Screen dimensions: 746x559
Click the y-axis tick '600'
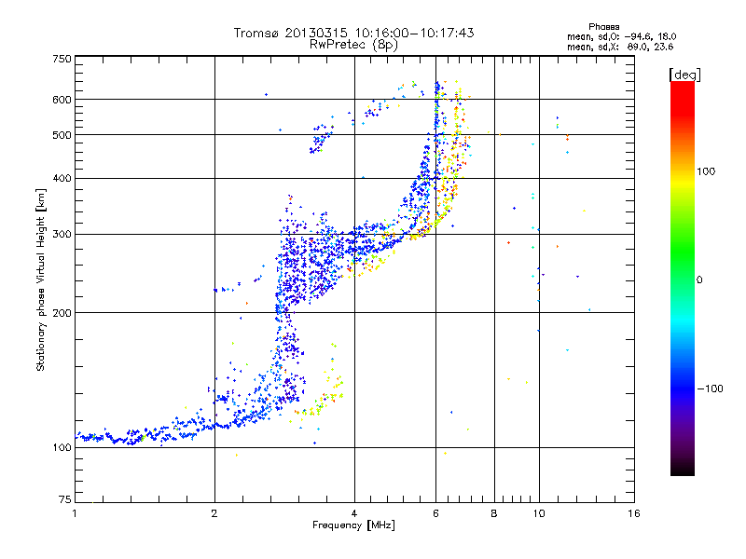62,100
